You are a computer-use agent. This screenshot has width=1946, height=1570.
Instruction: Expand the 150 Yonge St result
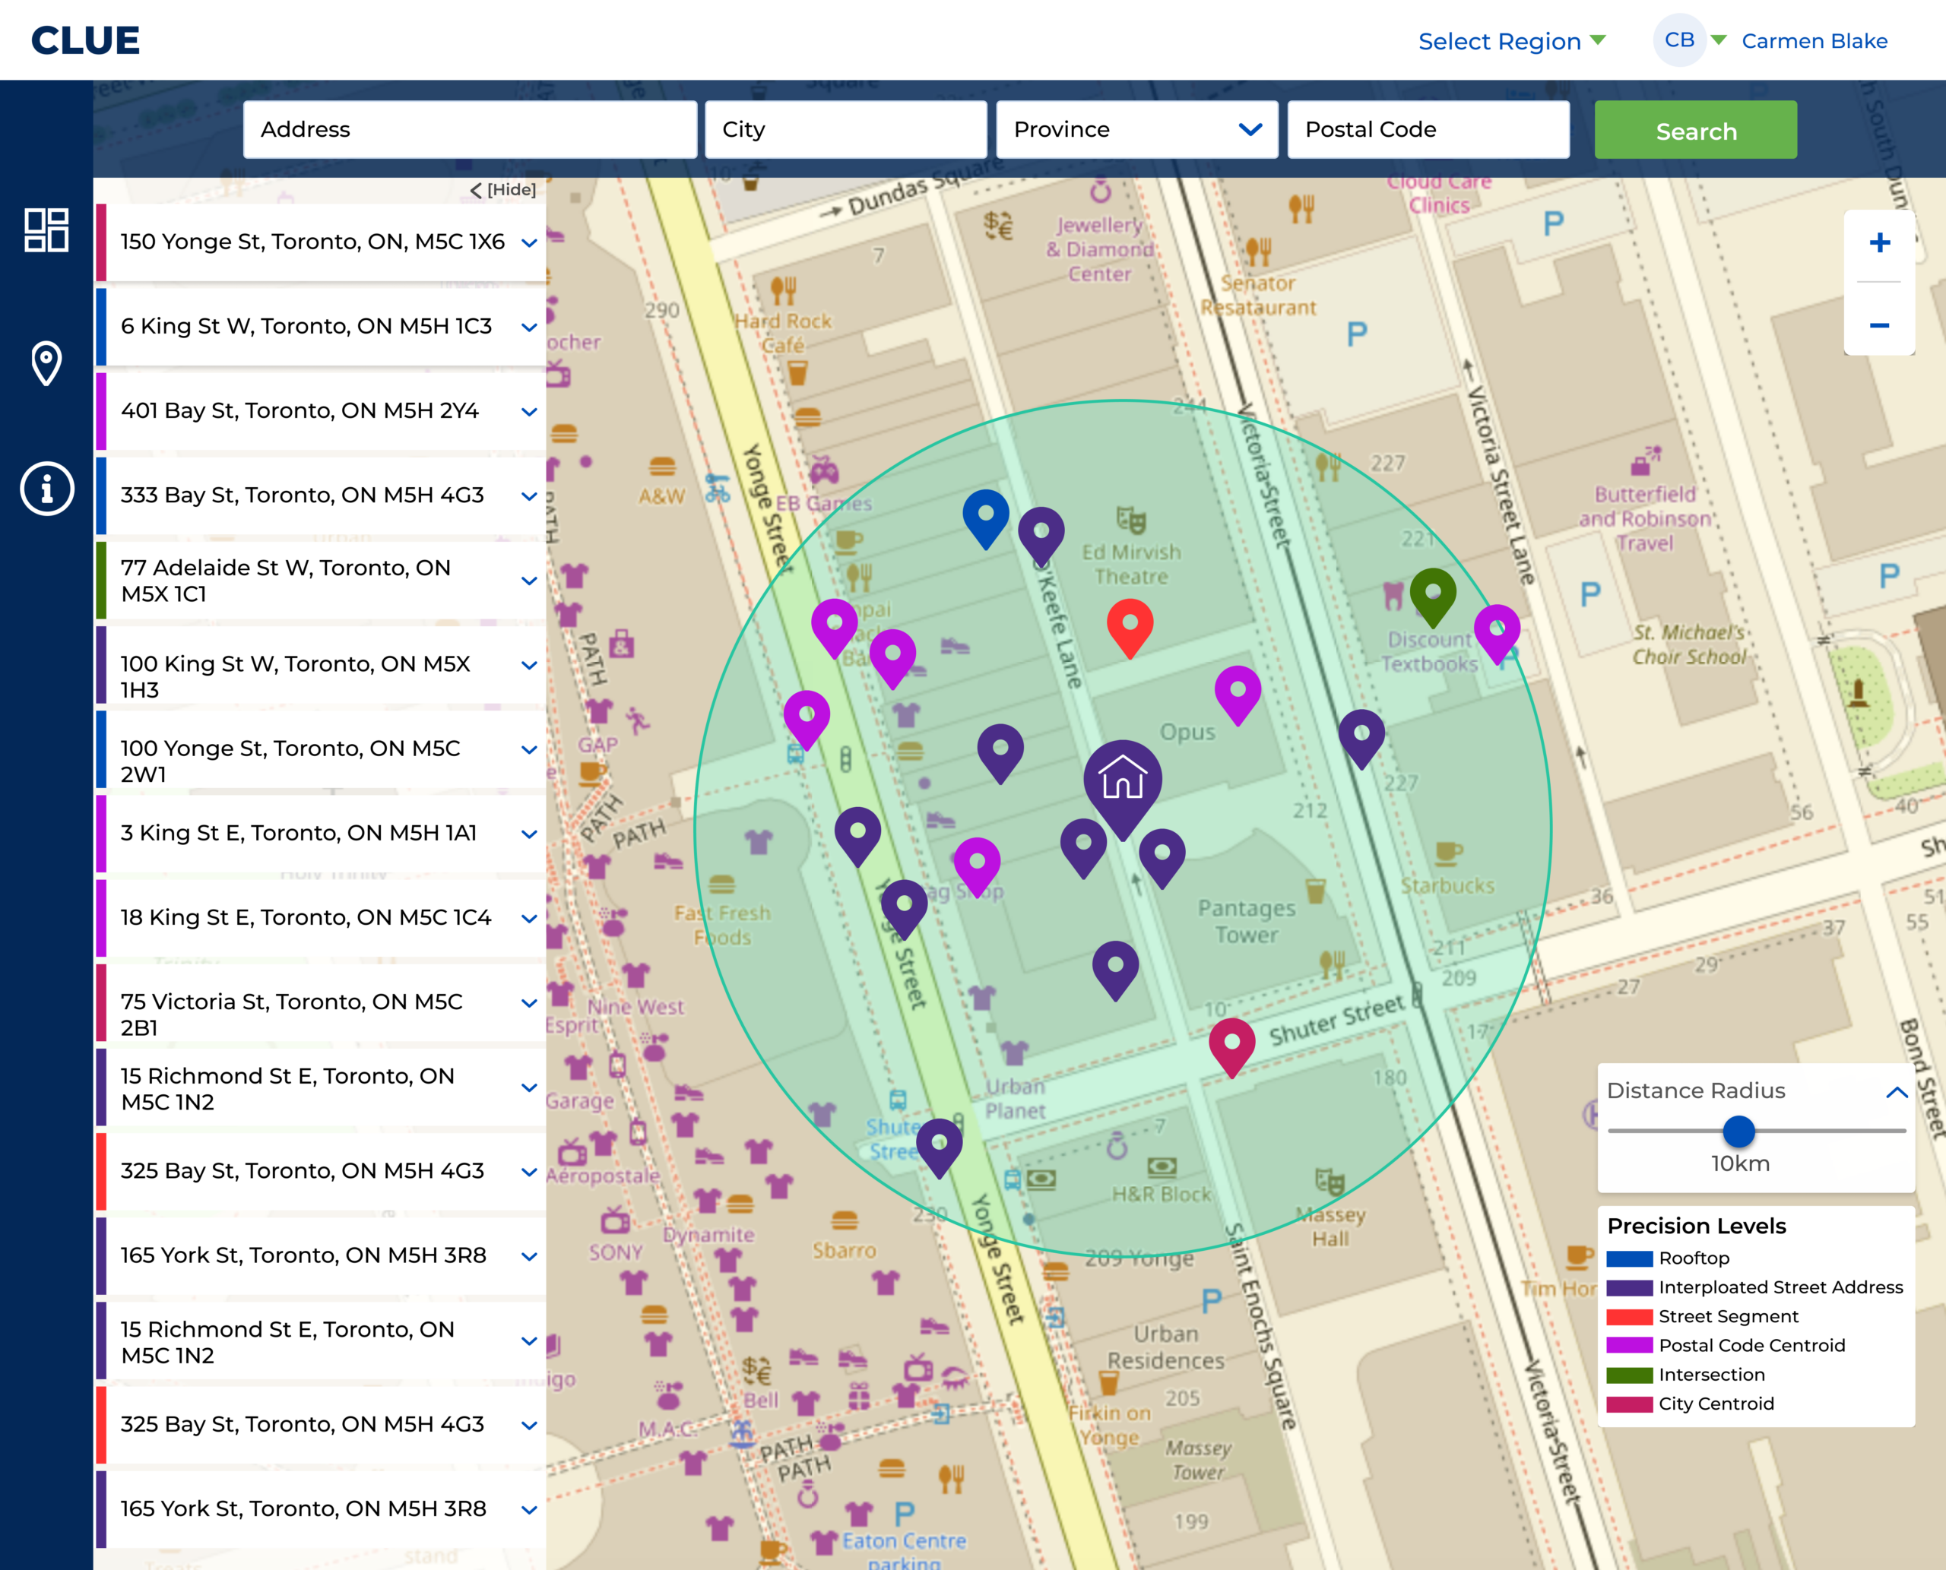tap(529, 242)
